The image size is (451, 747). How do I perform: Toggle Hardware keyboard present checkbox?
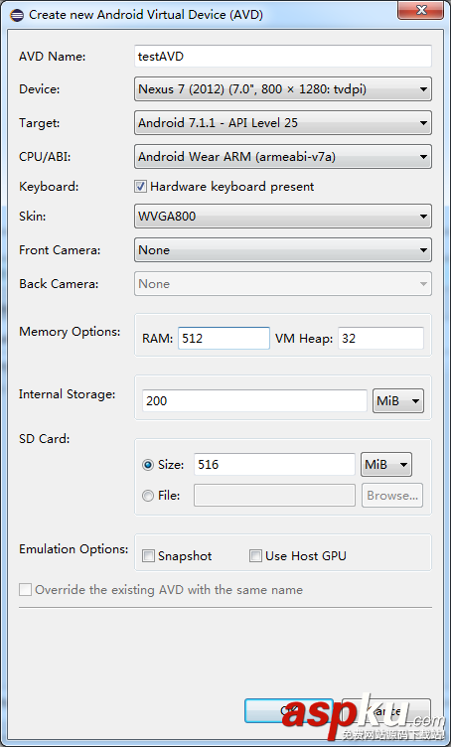pos(140,187)
